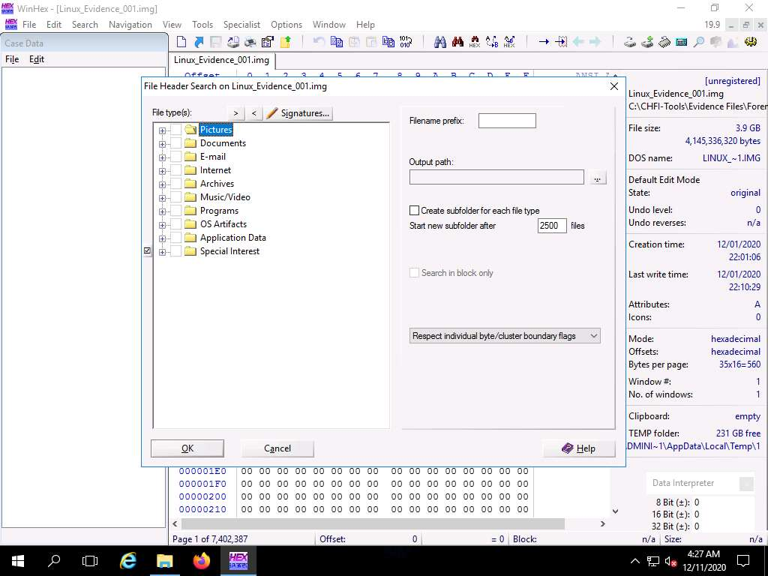Viewport: 768px width, 576px height.
Task: Click the output path browse (...) button
Action: [597, 178]
